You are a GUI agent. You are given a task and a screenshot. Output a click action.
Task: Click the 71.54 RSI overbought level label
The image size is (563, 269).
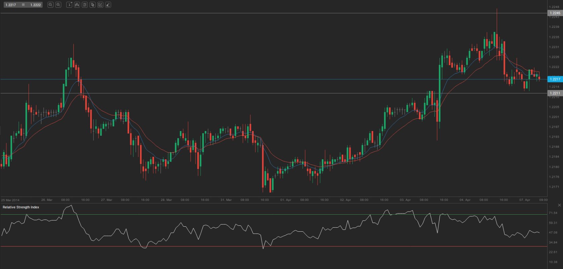coord(553,213)
